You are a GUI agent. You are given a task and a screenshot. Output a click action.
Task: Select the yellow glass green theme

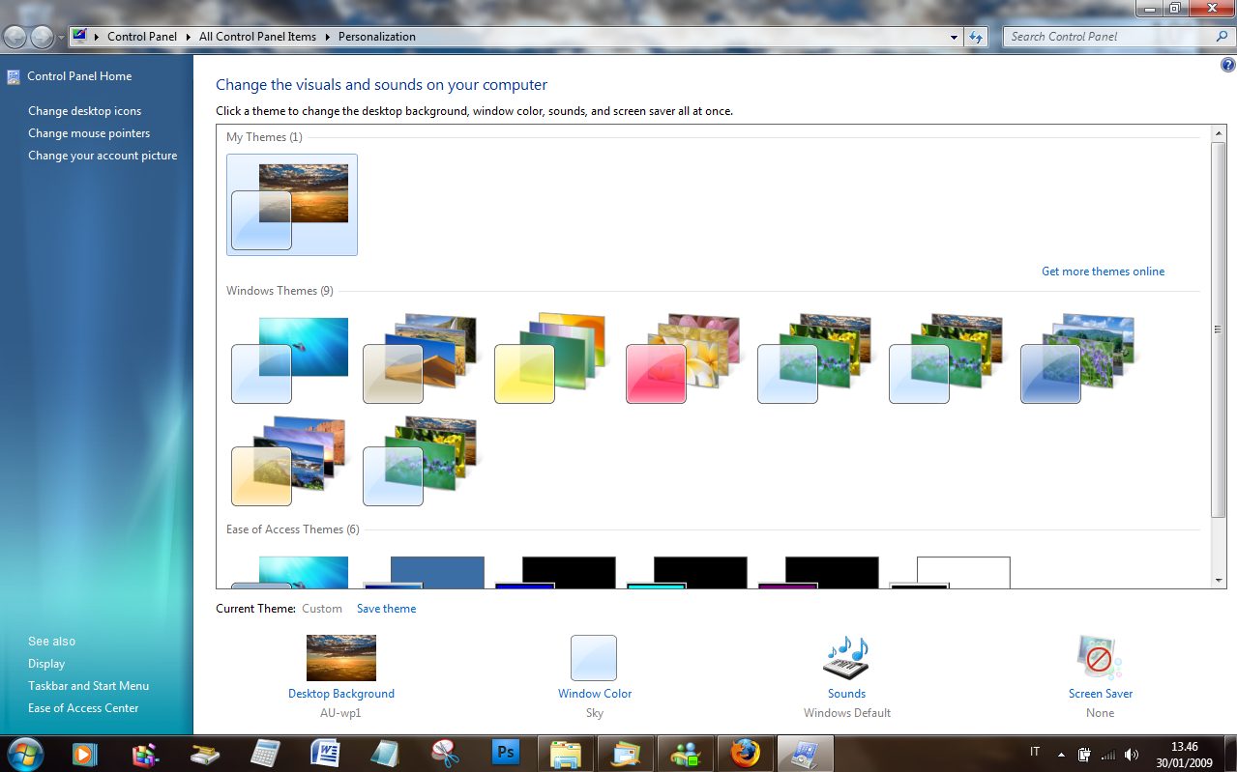pyautogui.click(x=553, y=358)
